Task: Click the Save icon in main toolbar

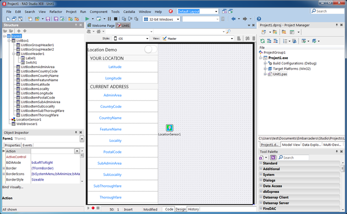Action: pos(47,19)
